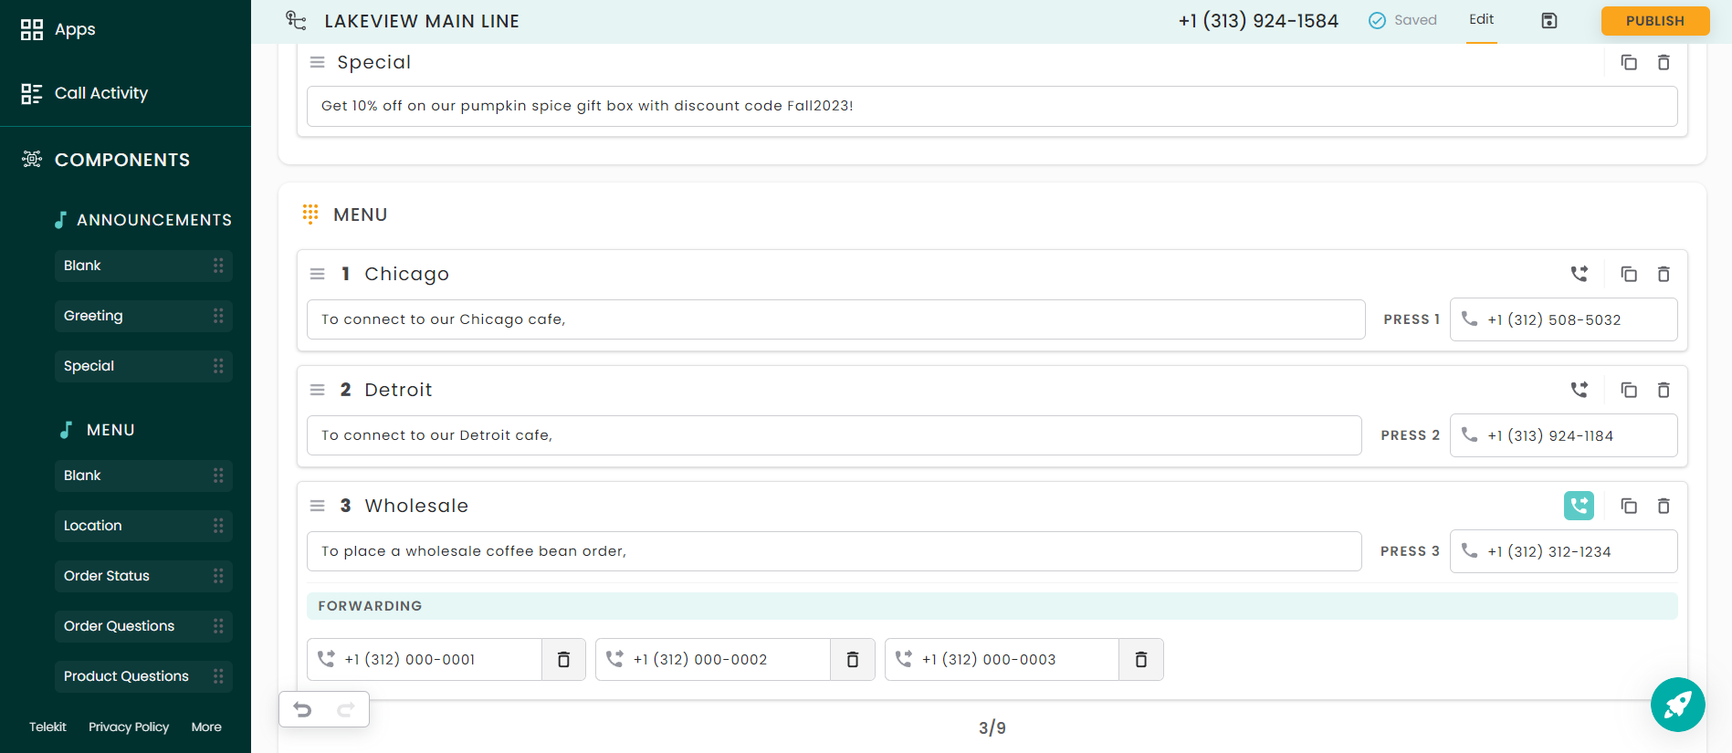Image resolution: width=1732 pixels, height=753 pixels.
Task: Edit the Chicago cafe prompt text field
Action: (x=835, y=319)
